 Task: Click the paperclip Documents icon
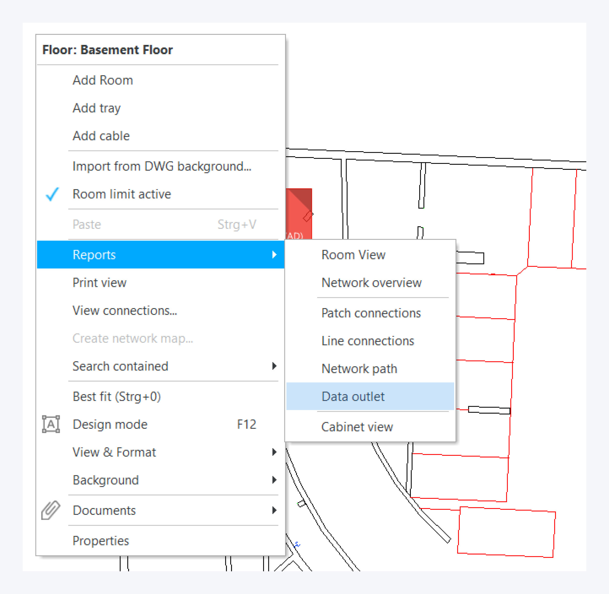(x=51, y=510)
